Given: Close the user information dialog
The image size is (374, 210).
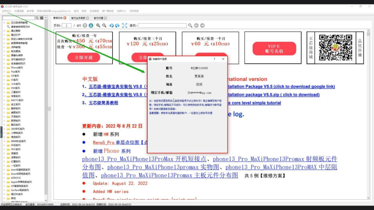Looking at the screenshot, I should (x=223, y=59).
